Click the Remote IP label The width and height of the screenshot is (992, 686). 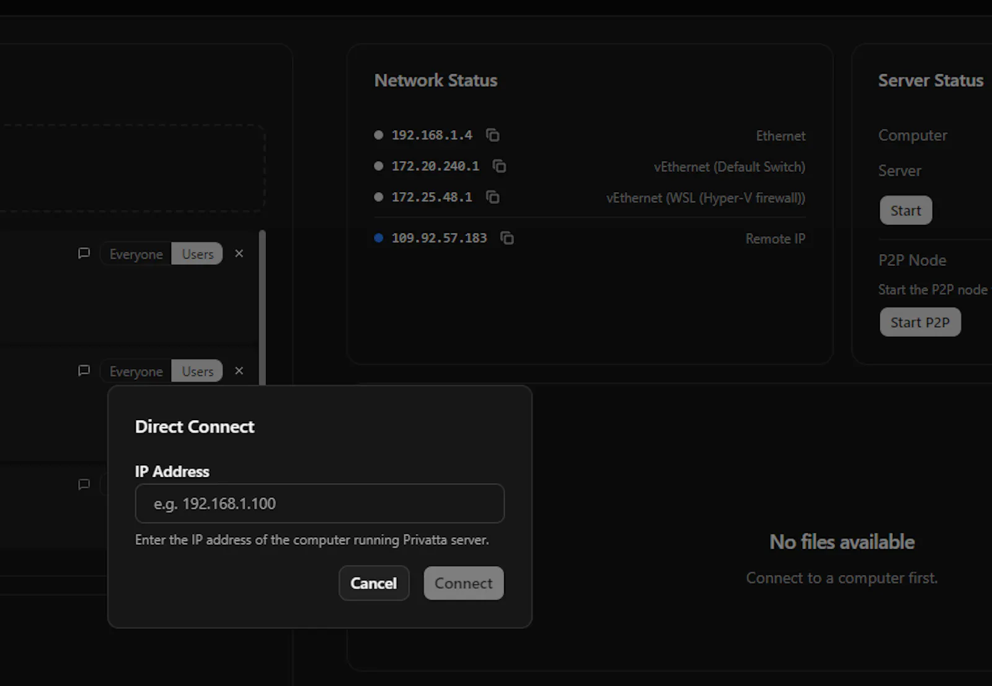pos(775,239)
